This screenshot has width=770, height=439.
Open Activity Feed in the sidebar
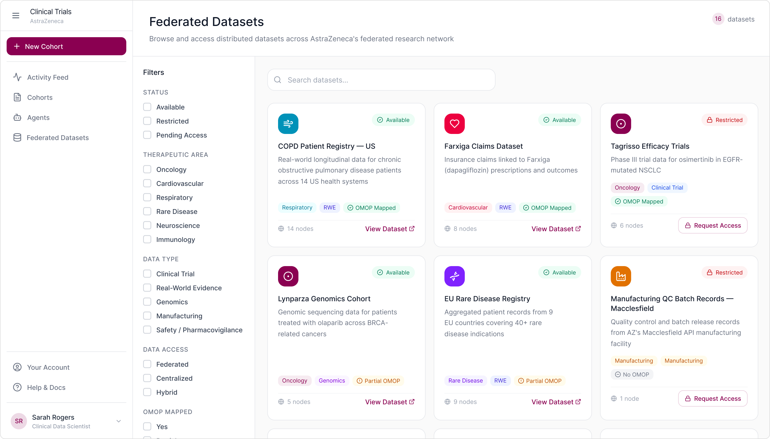tap(66, 77)
